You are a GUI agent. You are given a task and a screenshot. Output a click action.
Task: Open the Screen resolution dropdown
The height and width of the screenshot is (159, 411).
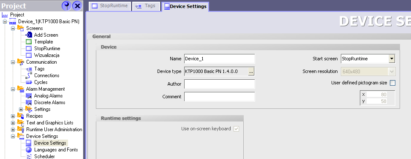(x=392, y=71)
